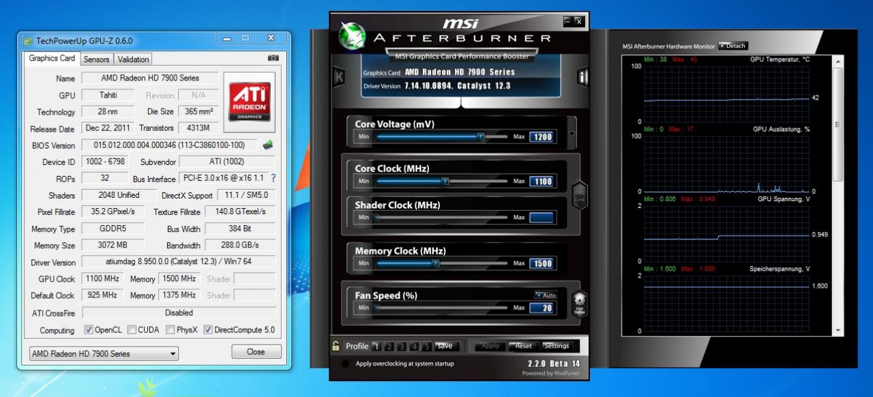Click the Memory Clock slider handle

435,263
